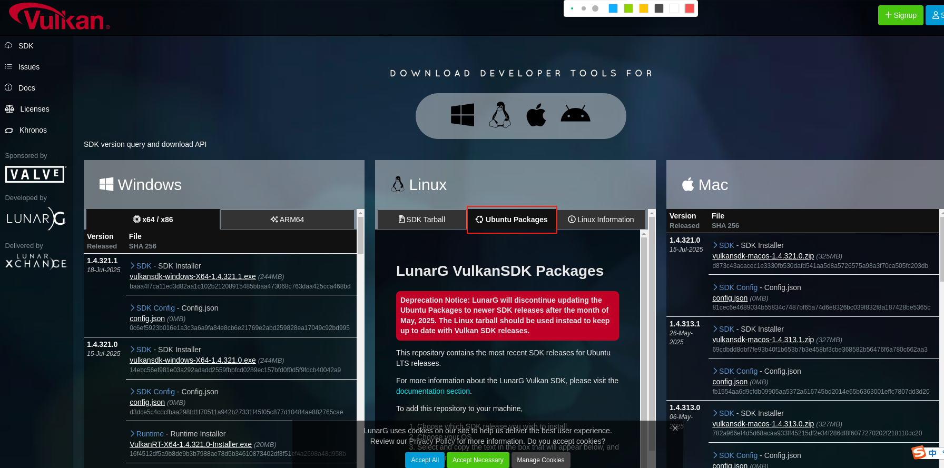Choose the dark gray annotation color
944x468 pixels.
pos(659,8)
